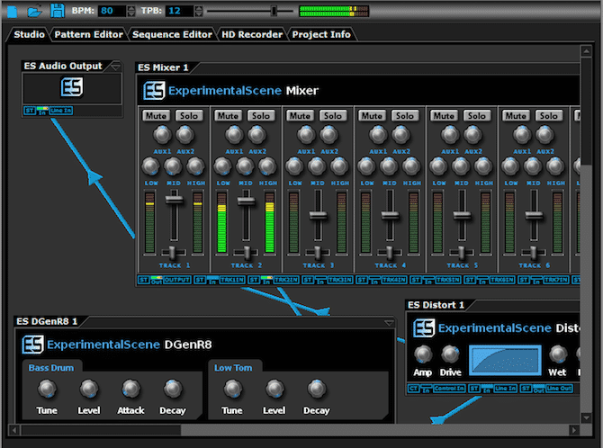Toggle Mute on Track 4
603x448 pixels.
tap(372, 116)
